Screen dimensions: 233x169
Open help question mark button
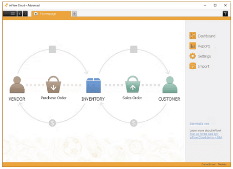tap(225, 14)
